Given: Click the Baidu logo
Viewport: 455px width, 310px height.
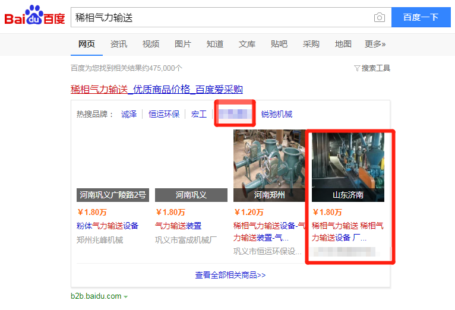Looking at the screenshot, I should click(x=34, y=15).
